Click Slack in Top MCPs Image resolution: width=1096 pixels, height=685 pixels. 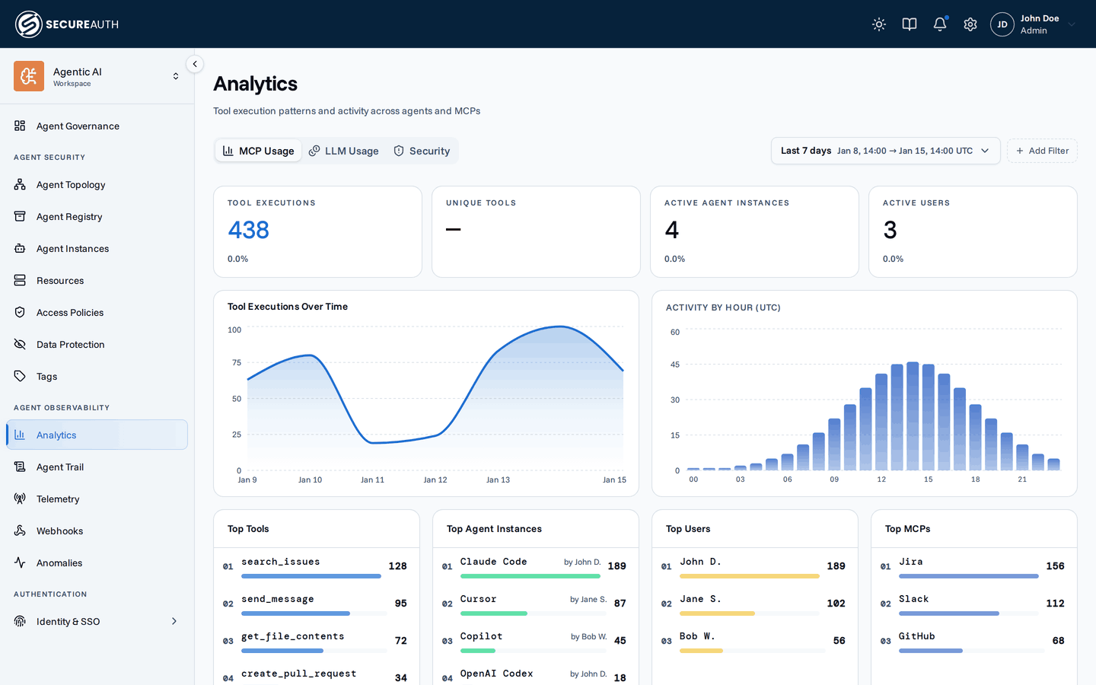(974, 604)
